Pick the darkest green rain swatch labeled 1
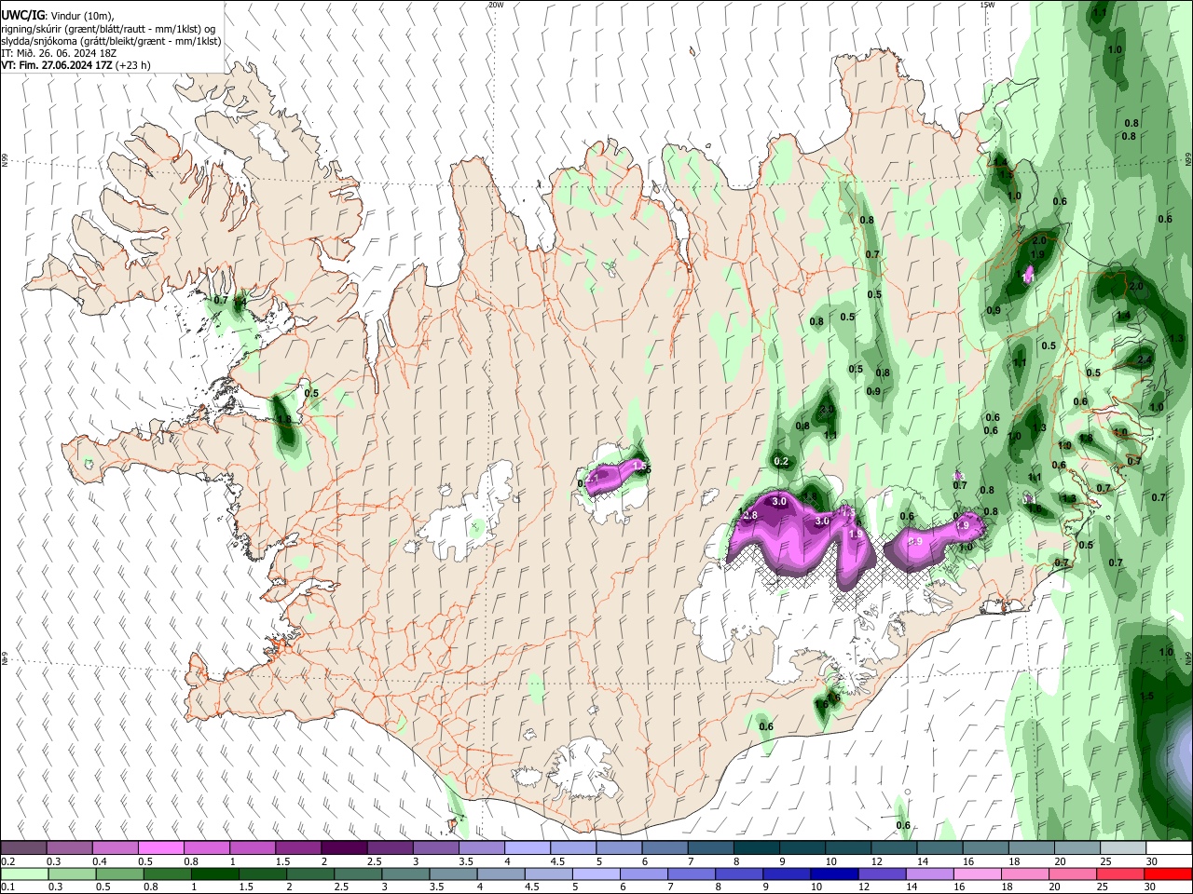The width and height of the screenshot is (1193, 894). (214, 874)
